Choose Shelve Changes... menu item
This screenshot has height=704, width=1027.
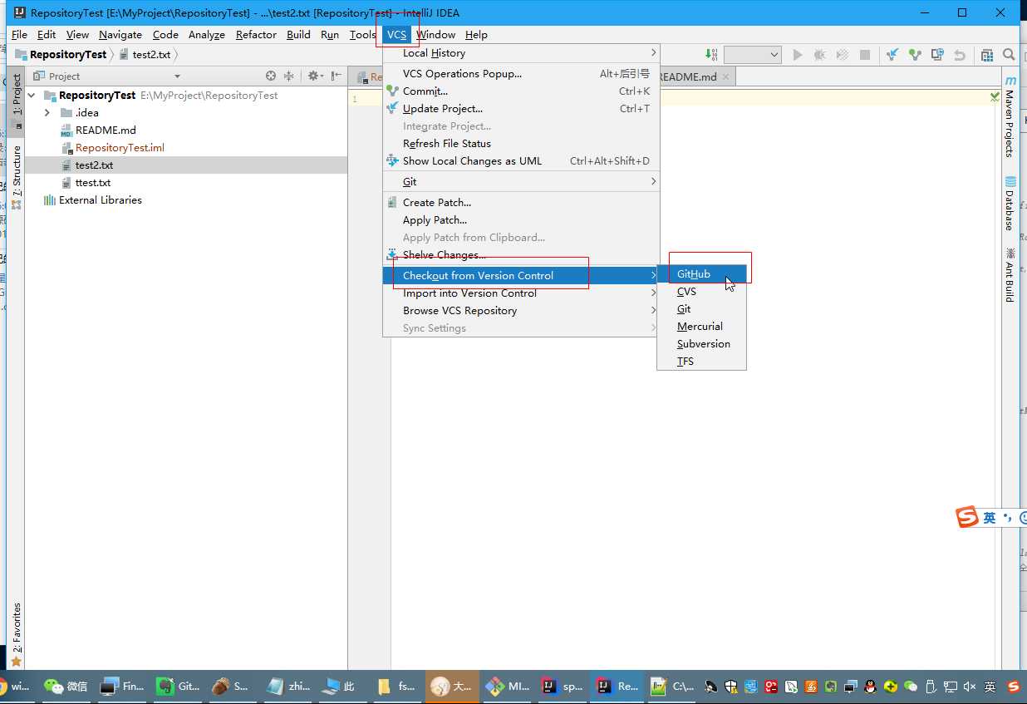(521, 255)
